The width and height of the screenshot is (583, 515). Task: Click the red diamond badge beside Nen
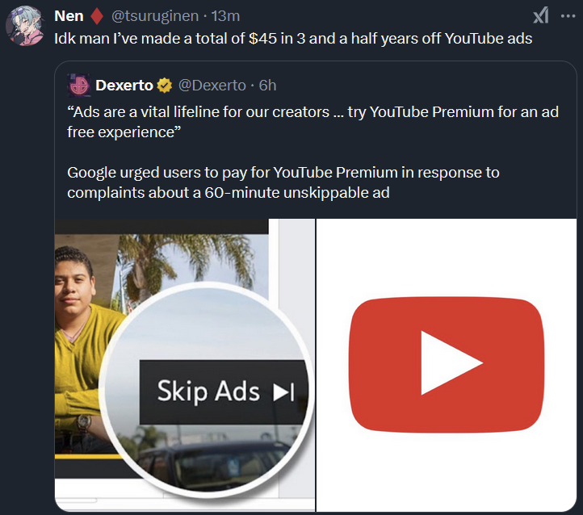click(x=97, y=16)
